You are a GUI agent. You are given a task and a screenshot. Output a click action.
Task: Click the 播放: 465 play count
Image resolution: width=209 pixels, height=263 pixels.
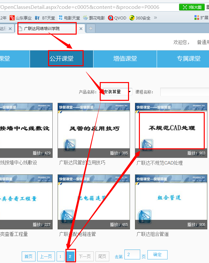[119, 224]
